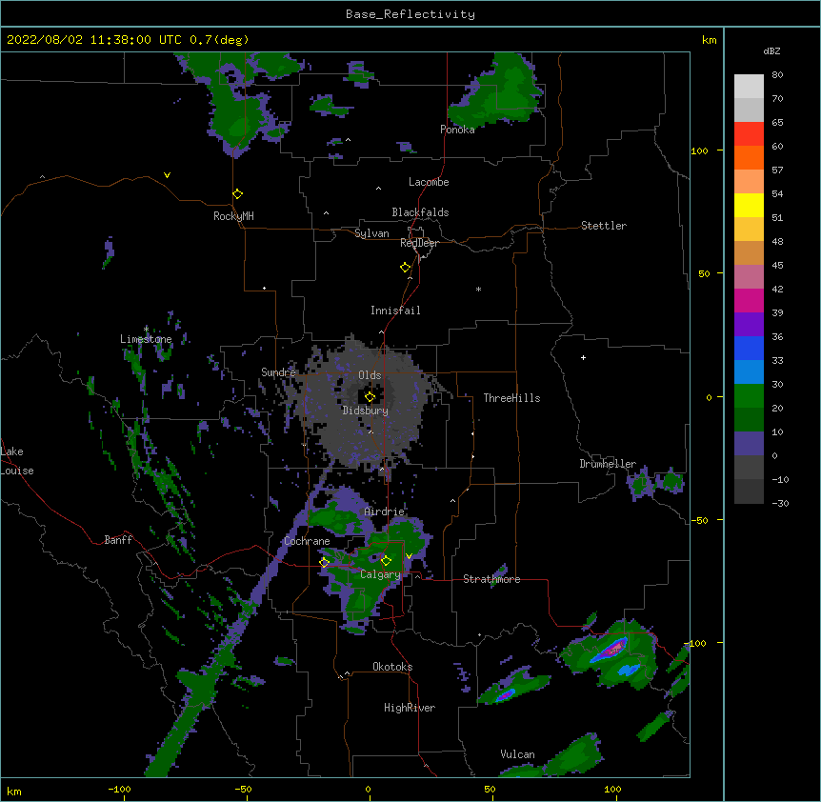Click the Olds town label
The height and width of the screenshot is (802, 821).
coord(370,375)
